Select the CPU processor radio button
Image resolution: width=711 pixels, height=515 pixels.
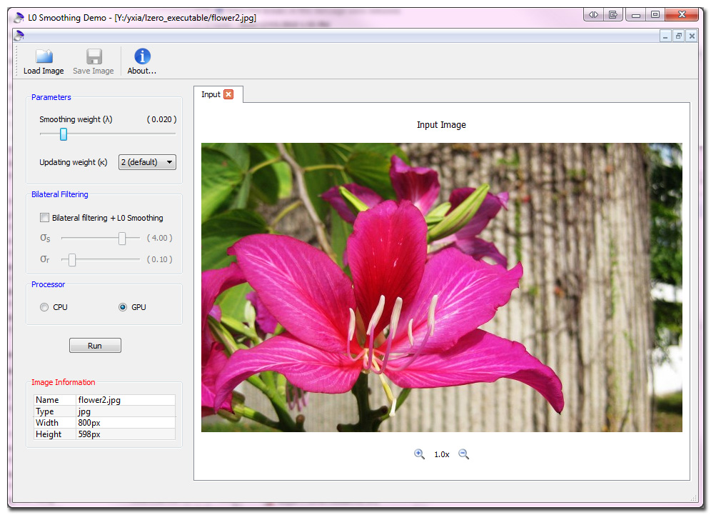click(x=44, y=307)
